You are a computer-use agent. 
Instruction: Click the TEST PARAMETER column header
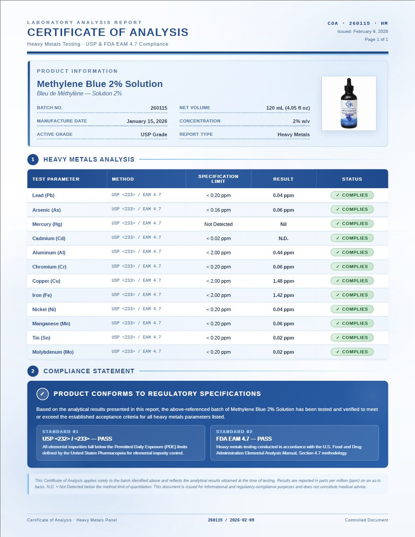pyautogui.click(x=67, y=179)
